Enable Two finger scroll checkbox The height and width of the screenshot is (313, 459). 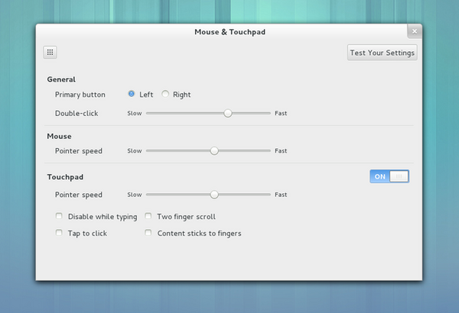click(x=148, y=217)
